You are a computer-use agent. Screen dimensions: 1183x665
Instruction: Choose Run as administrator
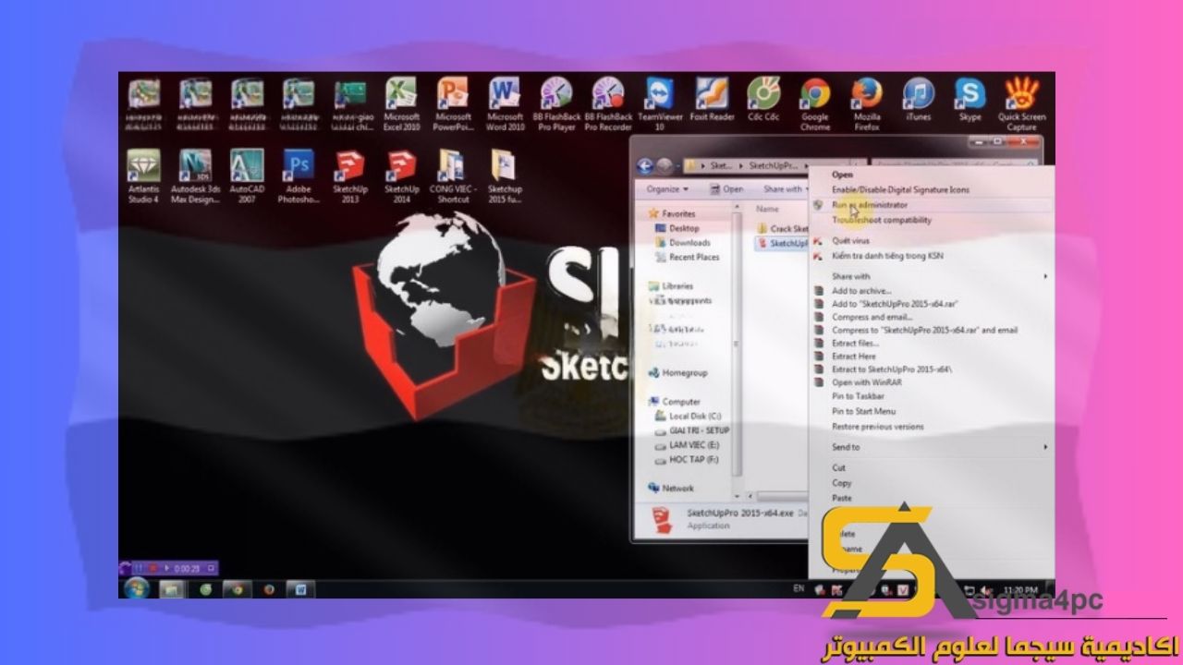(x=870, y=205)
